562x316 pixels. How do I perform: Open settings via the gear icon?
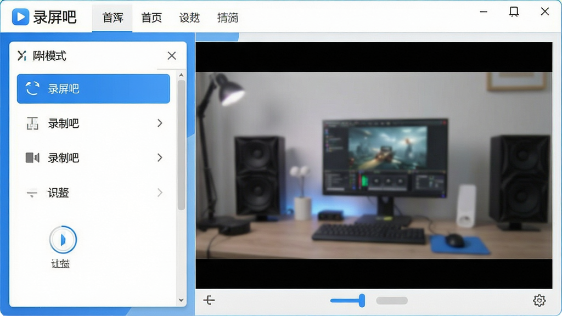tap(539, 300)
